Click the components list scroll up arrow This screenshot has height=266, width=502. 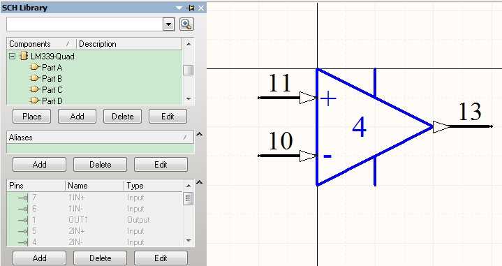coord(189,43)
